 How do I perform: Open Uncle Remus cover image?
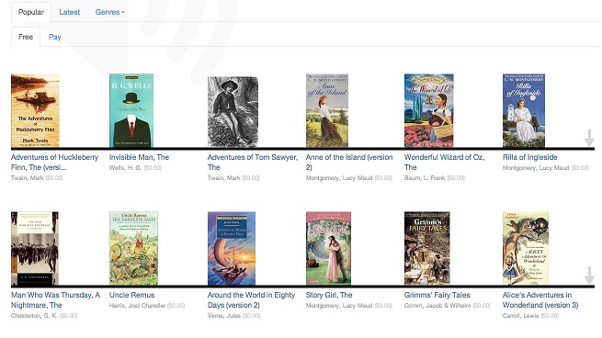click(133, 248)
